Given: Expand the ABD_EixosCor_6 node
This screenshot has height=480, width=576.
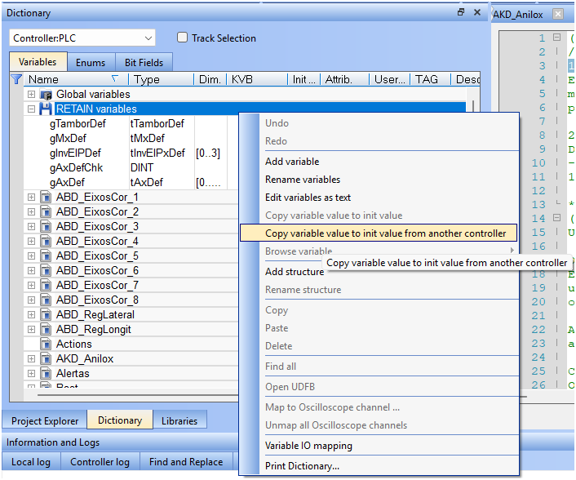Looking at the screenshot, I should pyautogui.click(x=31, y=271).
